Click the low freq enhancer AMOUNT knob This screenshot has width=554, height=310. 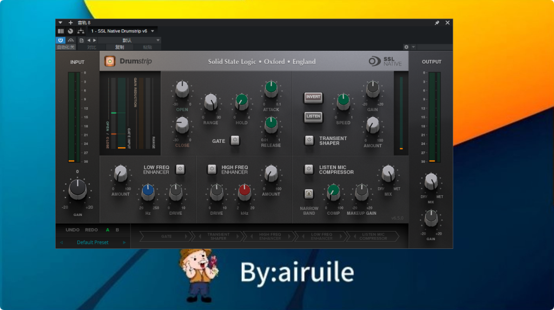point(121,174)
